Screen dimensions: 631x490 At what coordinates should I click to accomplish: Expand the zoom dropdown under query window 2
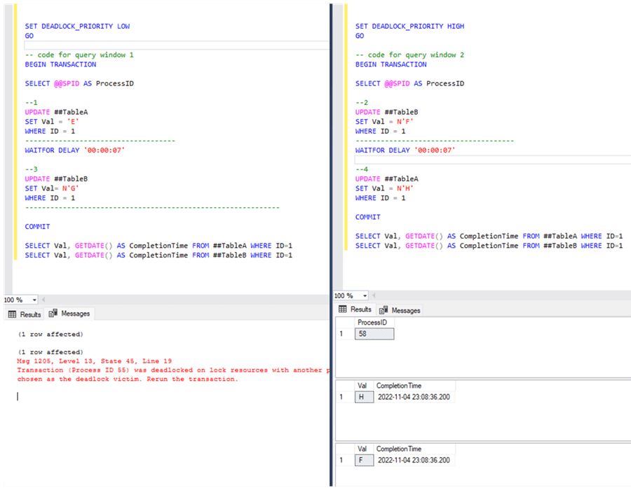tap(365, 295)
